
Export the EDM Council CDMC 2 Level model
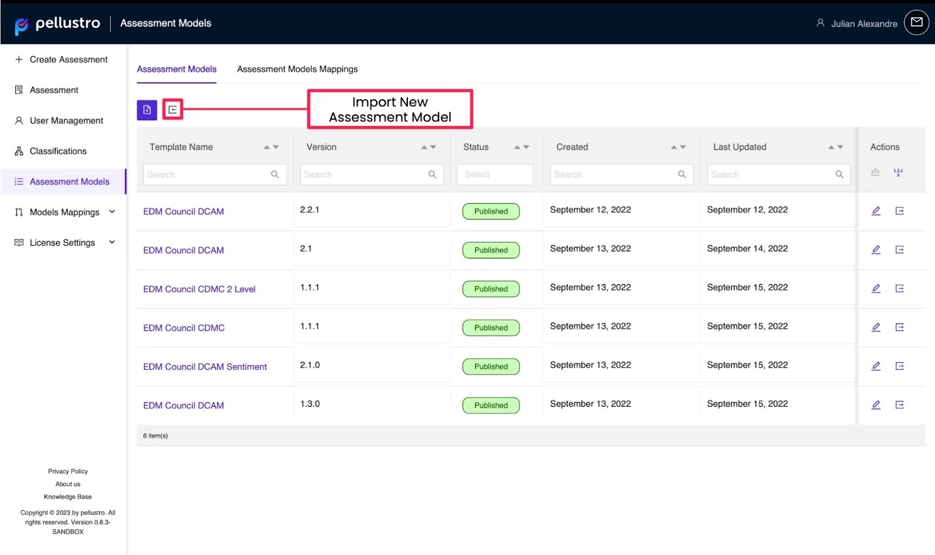[899, 288]
